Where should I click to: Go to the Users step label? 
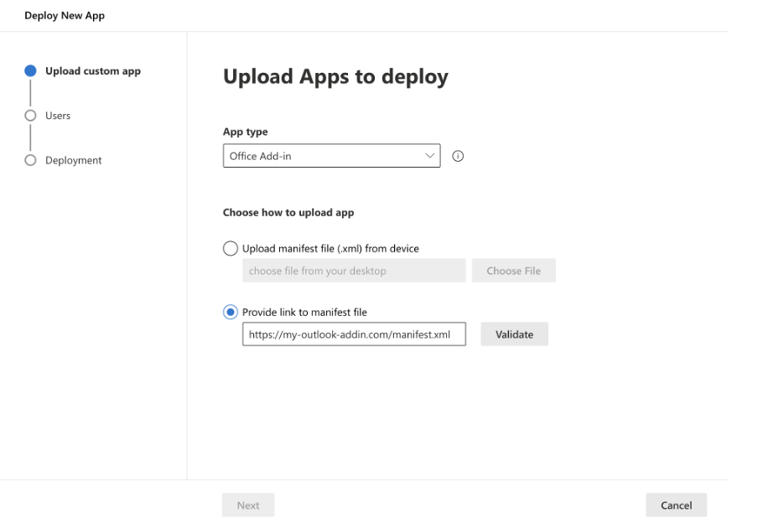[58, 116]
